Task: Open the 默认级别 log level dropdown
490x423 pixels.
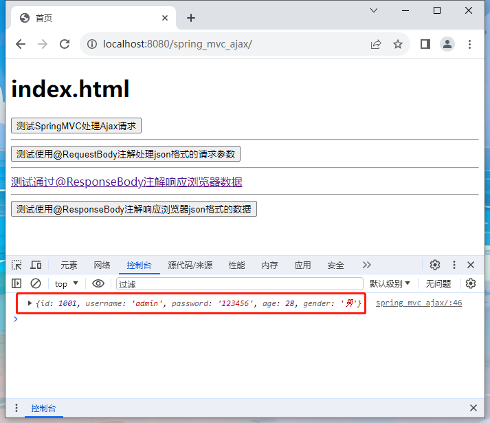Action: (390, 284)
